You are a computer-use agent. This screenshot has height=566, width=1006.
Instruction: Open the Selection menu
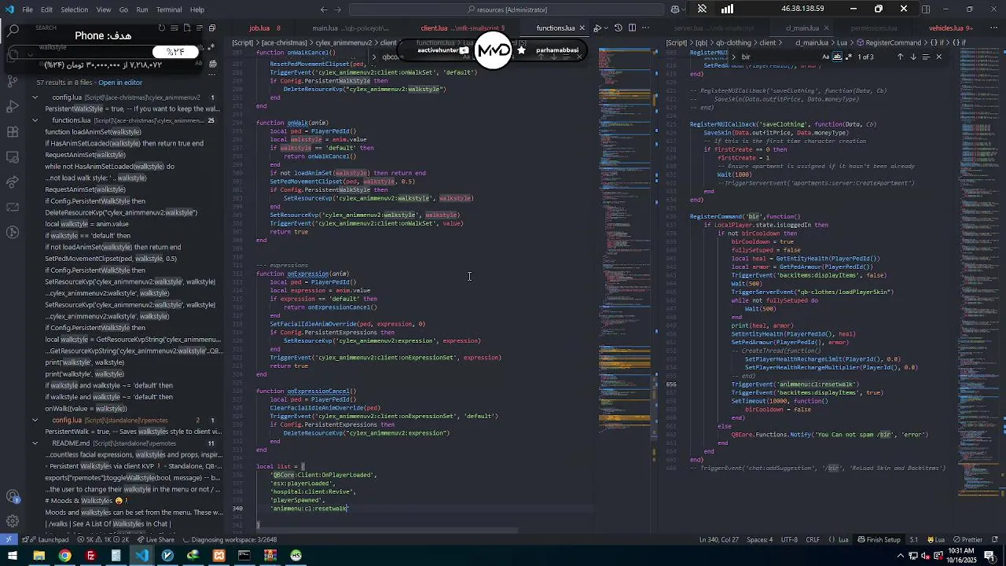tap(74, 9)
